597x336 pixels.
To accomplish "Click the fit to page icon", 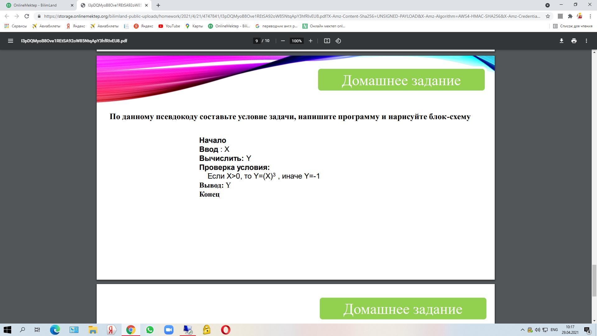I will pyautogui.click(x=327, y=41).
